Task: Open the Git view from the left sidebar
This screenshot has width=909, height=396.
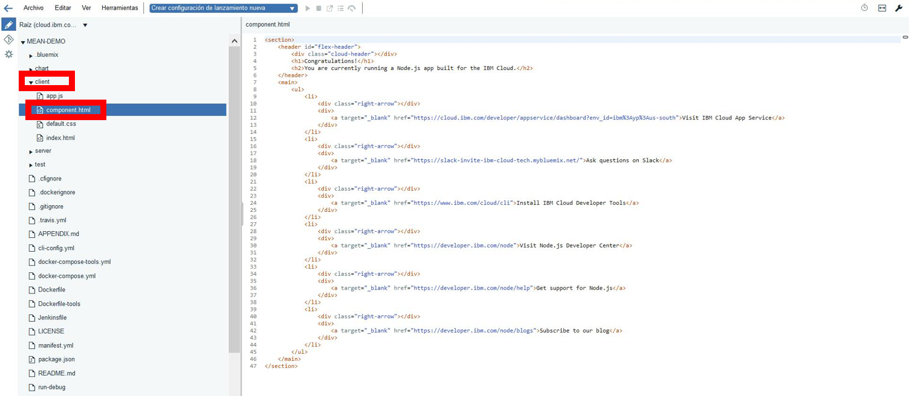Action: (8, 39)
